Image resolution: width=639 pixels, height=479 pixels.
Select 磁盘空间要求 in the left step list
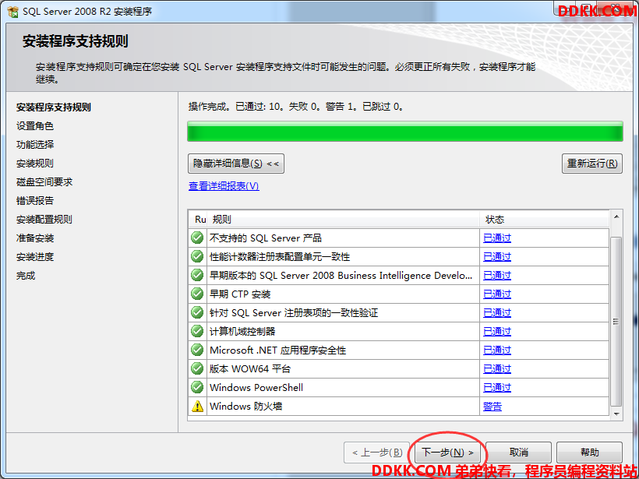(x=44, y=182)
